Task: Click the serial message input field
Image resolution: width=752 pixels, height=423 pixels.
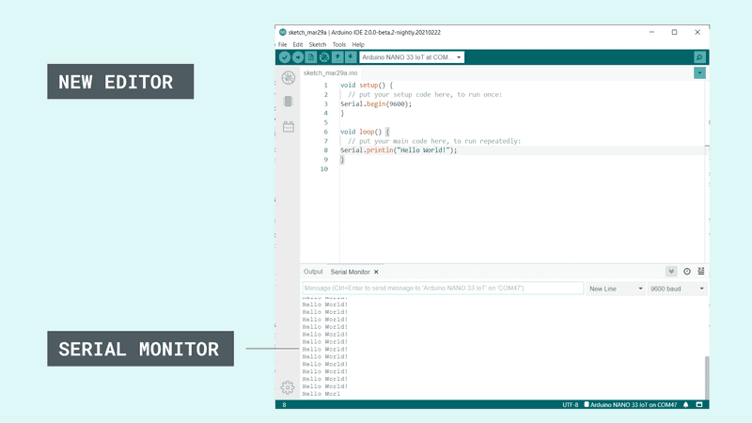Action: click(443, 289)
